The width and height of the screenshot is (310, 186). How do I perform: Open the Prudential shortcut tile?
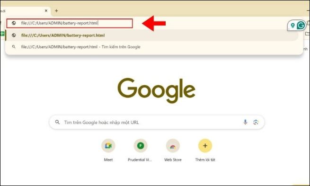click(x=141, y=150)
